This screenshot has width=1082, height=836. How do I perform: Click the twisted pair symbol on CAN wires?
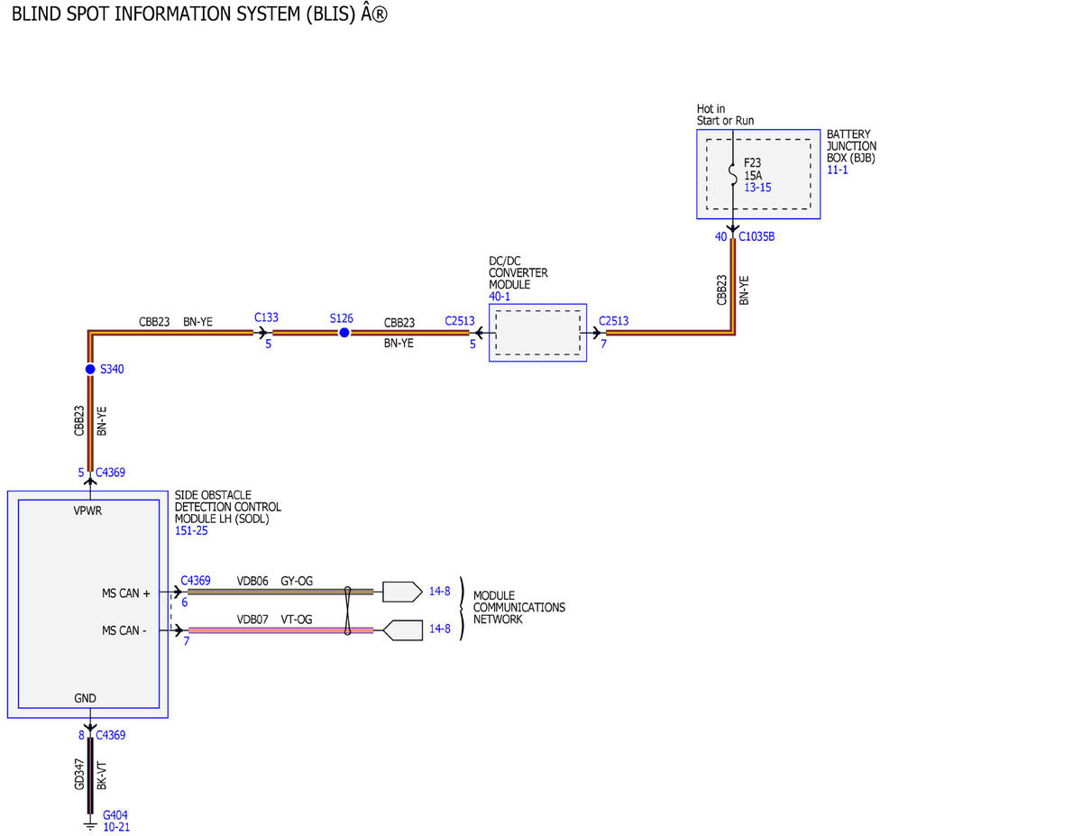coord(347,611)
